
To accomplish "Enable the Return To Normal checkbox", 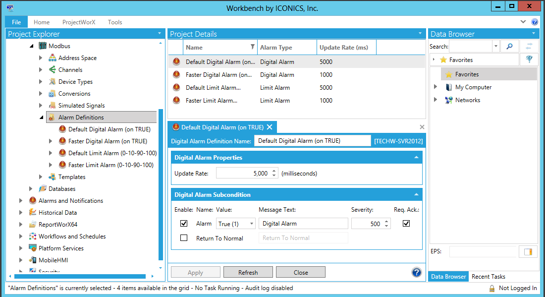I will tap(184, 238).
